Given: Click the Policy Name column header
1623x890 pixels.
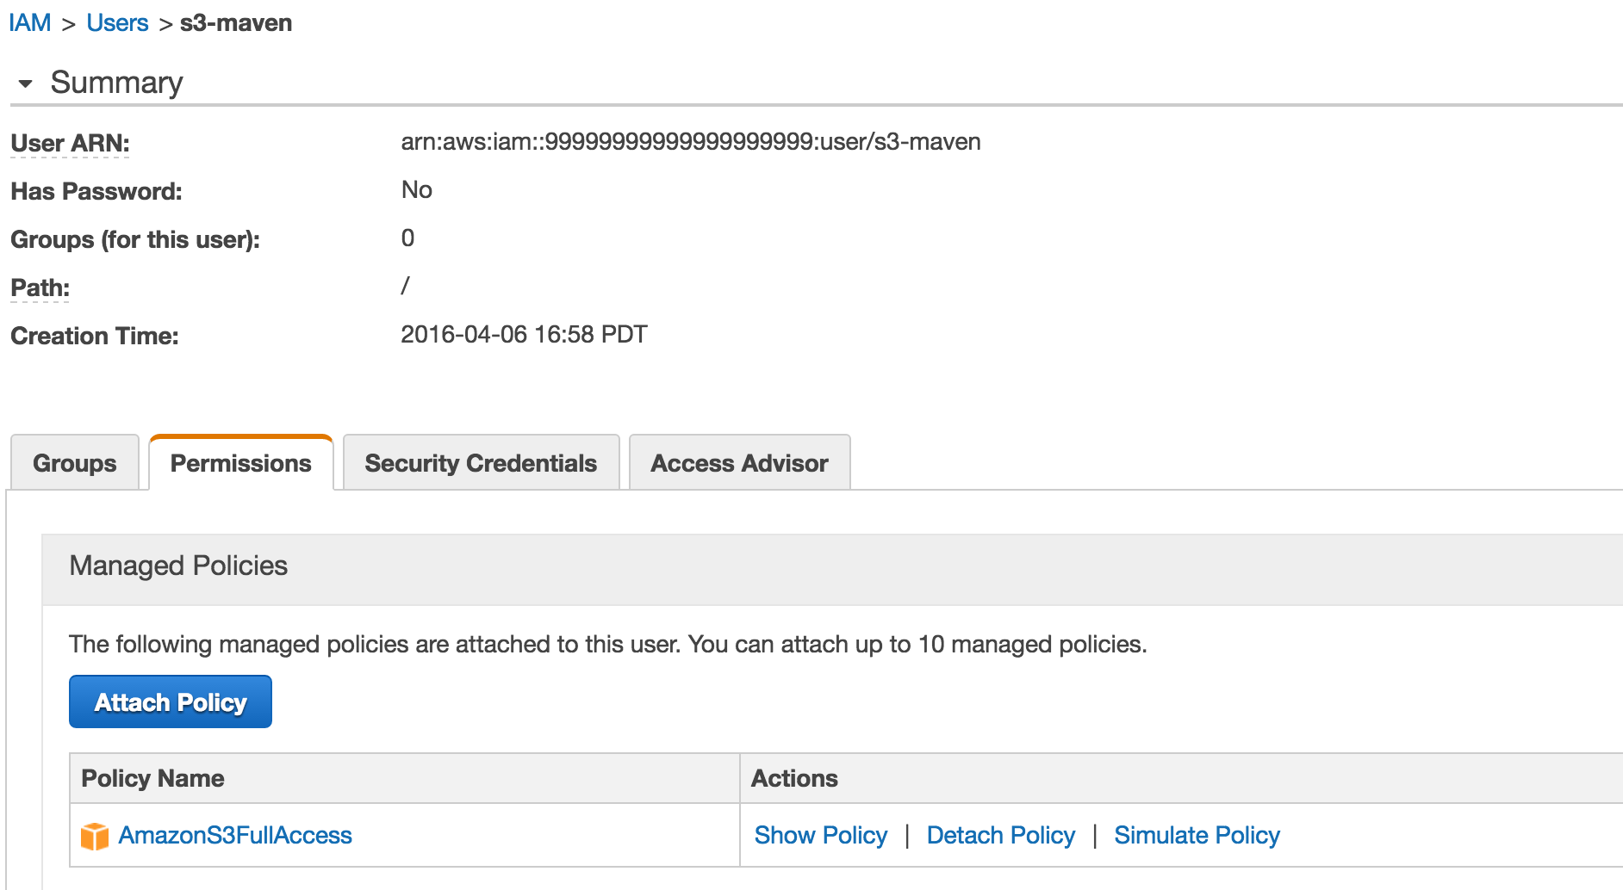Looking at the screenshot, I should pos(152,778).
